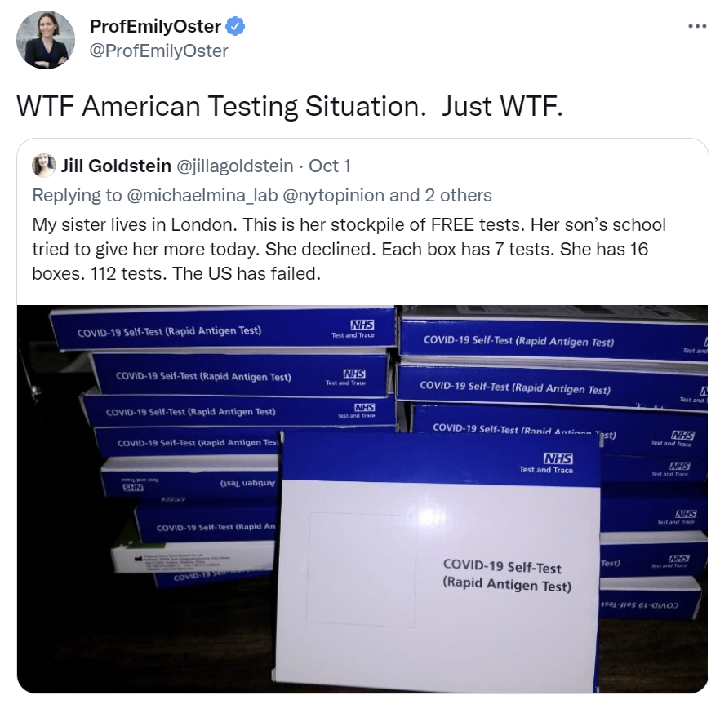Click 'Replying to' text in quoted tweet
The image size is (720, 704).
click(77, 196)
